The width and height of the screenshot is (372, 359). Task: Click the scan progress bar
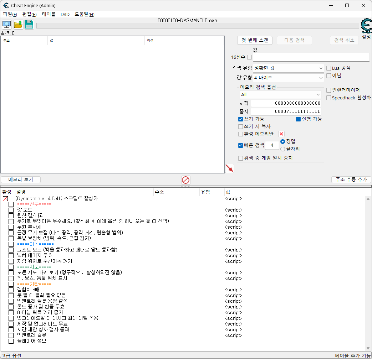pos(197,26)
